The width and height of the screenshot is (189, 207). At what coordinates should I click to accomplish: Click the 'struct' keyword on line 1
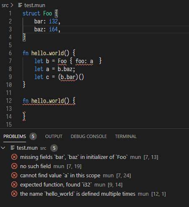31,13
